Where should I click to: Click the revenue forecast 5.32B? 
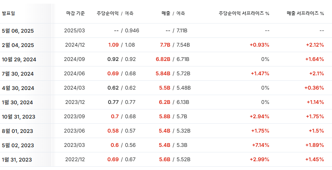click(x=183, y=131)
